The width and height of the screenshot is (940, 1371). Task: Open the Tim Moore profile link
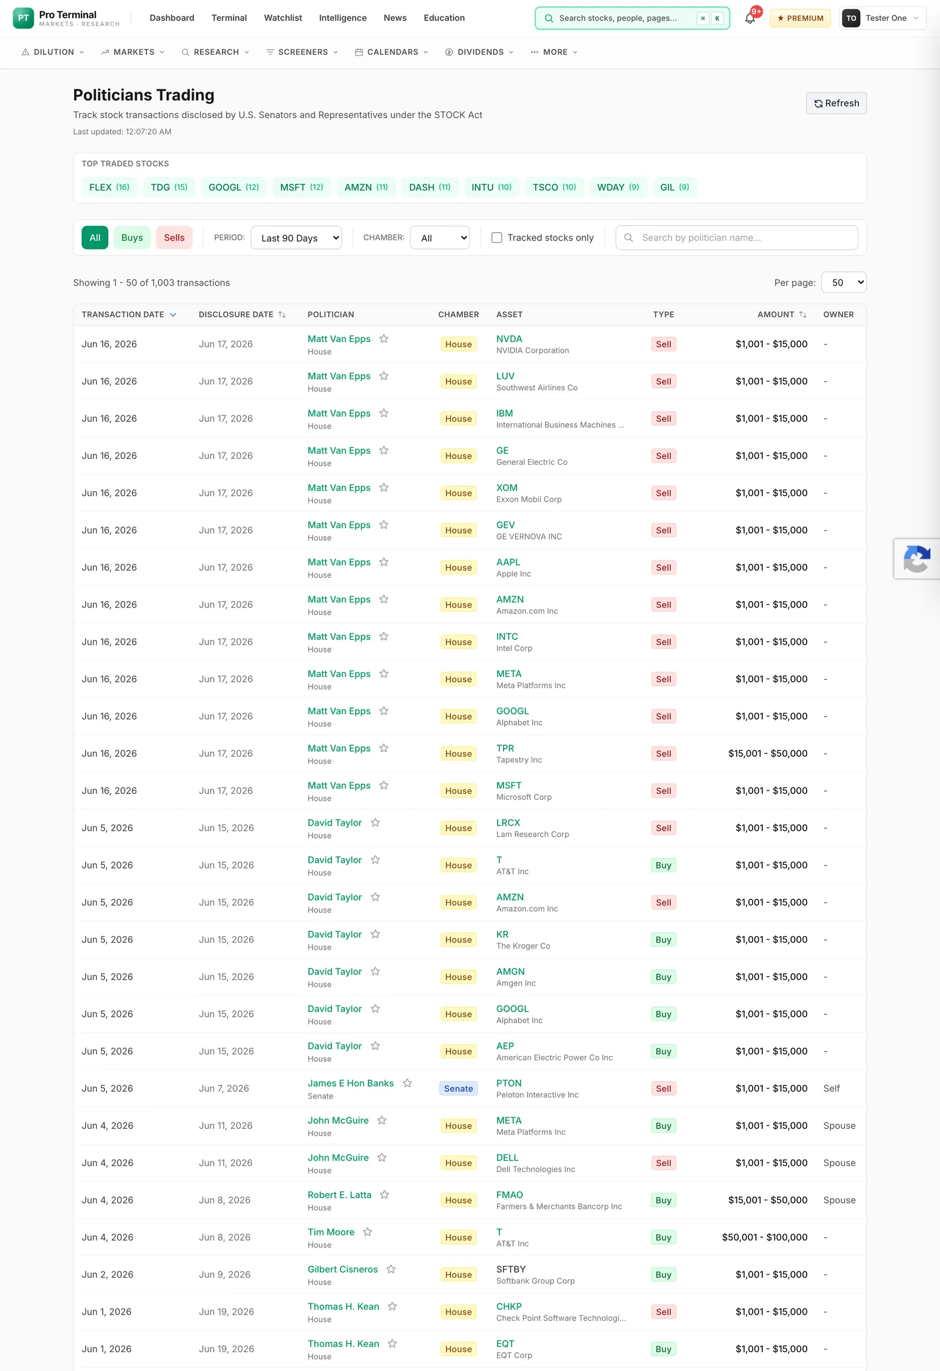click(x=331, y=1232)
